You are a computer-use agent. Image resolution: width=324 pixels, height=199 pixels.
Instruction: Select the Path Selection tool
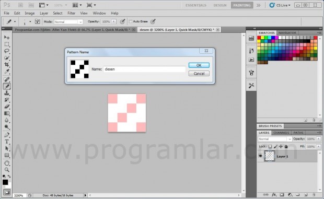tap(7, 148)
